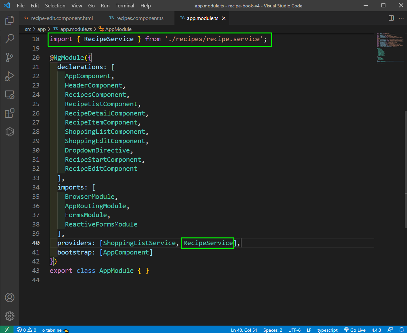The image size is (407, 333).
Task: Click the './recipes/recipe.service' import path
Action: pyautogui.click(x=214, y=39)
